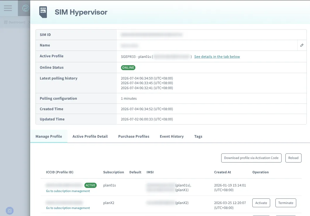Click the IMSI column header
The width and height of the screenshot is (310, 216).
point(150,172)
